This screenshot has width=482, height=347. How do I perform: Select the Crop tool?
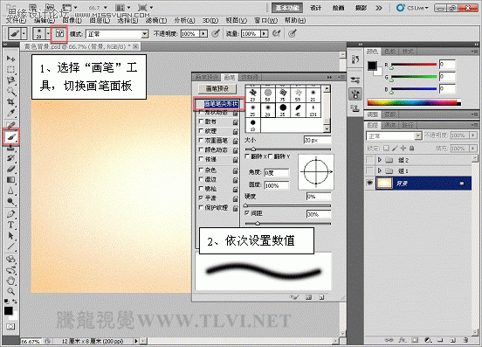(x=10, y=101)
